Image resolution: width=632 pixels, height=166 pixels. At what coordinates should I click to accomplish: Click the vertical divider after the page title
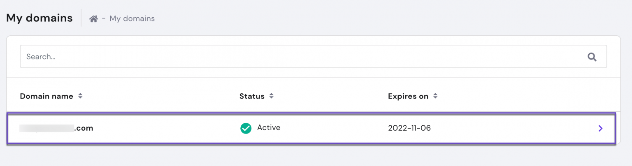click(81, 18)
